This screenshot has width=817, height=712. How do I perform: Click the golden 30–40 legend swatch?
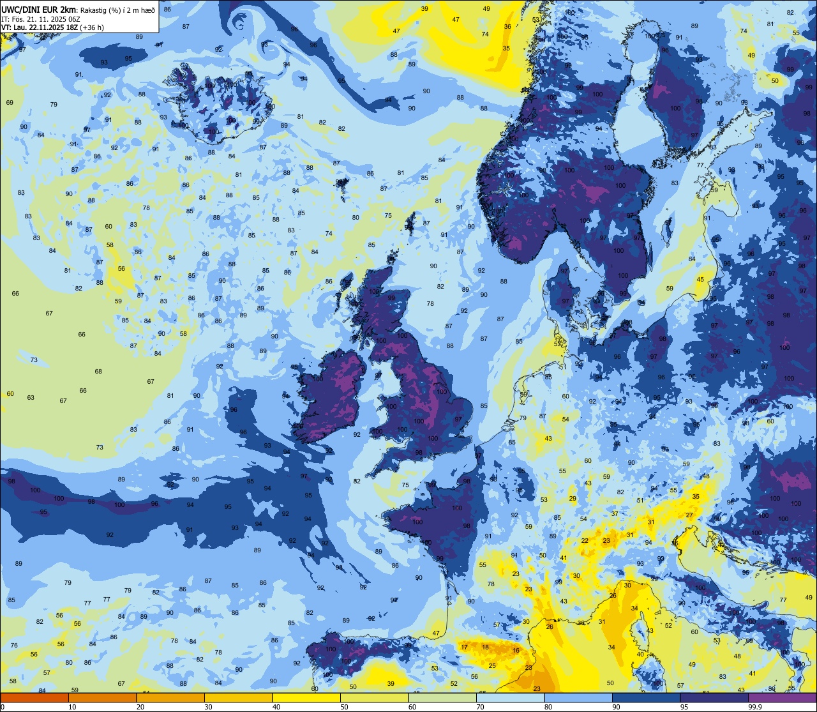point(238,697)
